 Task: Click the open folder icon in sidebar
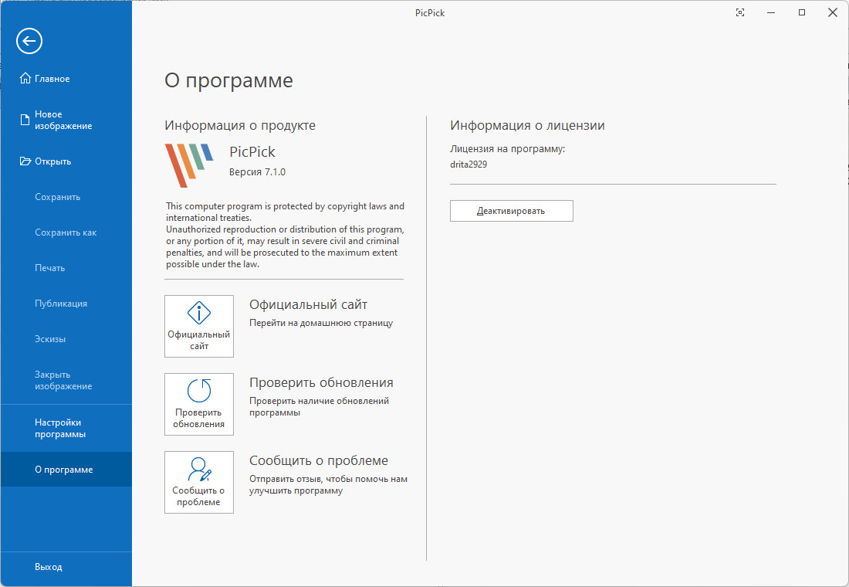(25, 161)
